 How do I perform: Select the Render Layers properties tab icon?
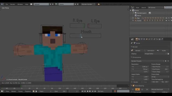(139, 39)
